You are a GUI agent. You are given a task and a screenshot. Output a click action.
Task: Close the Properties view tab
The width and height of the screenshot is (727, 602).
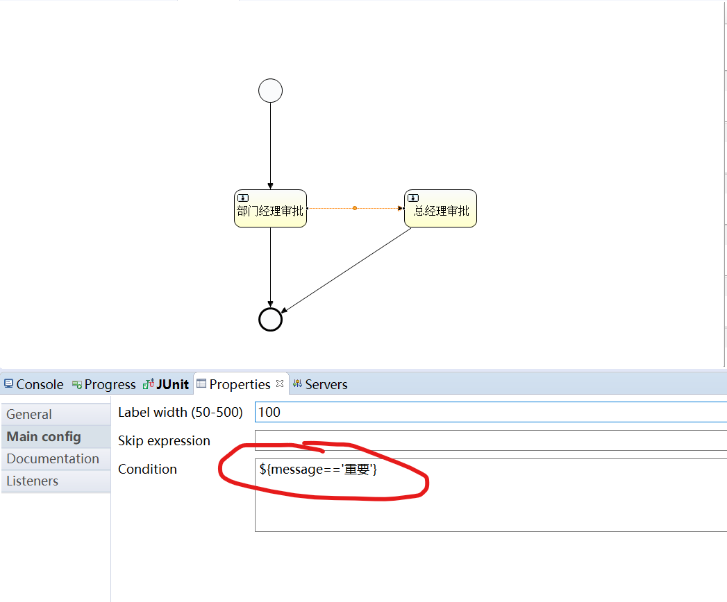(x=280, y=384)
